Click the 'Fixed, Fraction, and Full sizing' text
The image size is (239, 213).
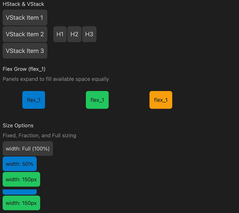(39, 135)
